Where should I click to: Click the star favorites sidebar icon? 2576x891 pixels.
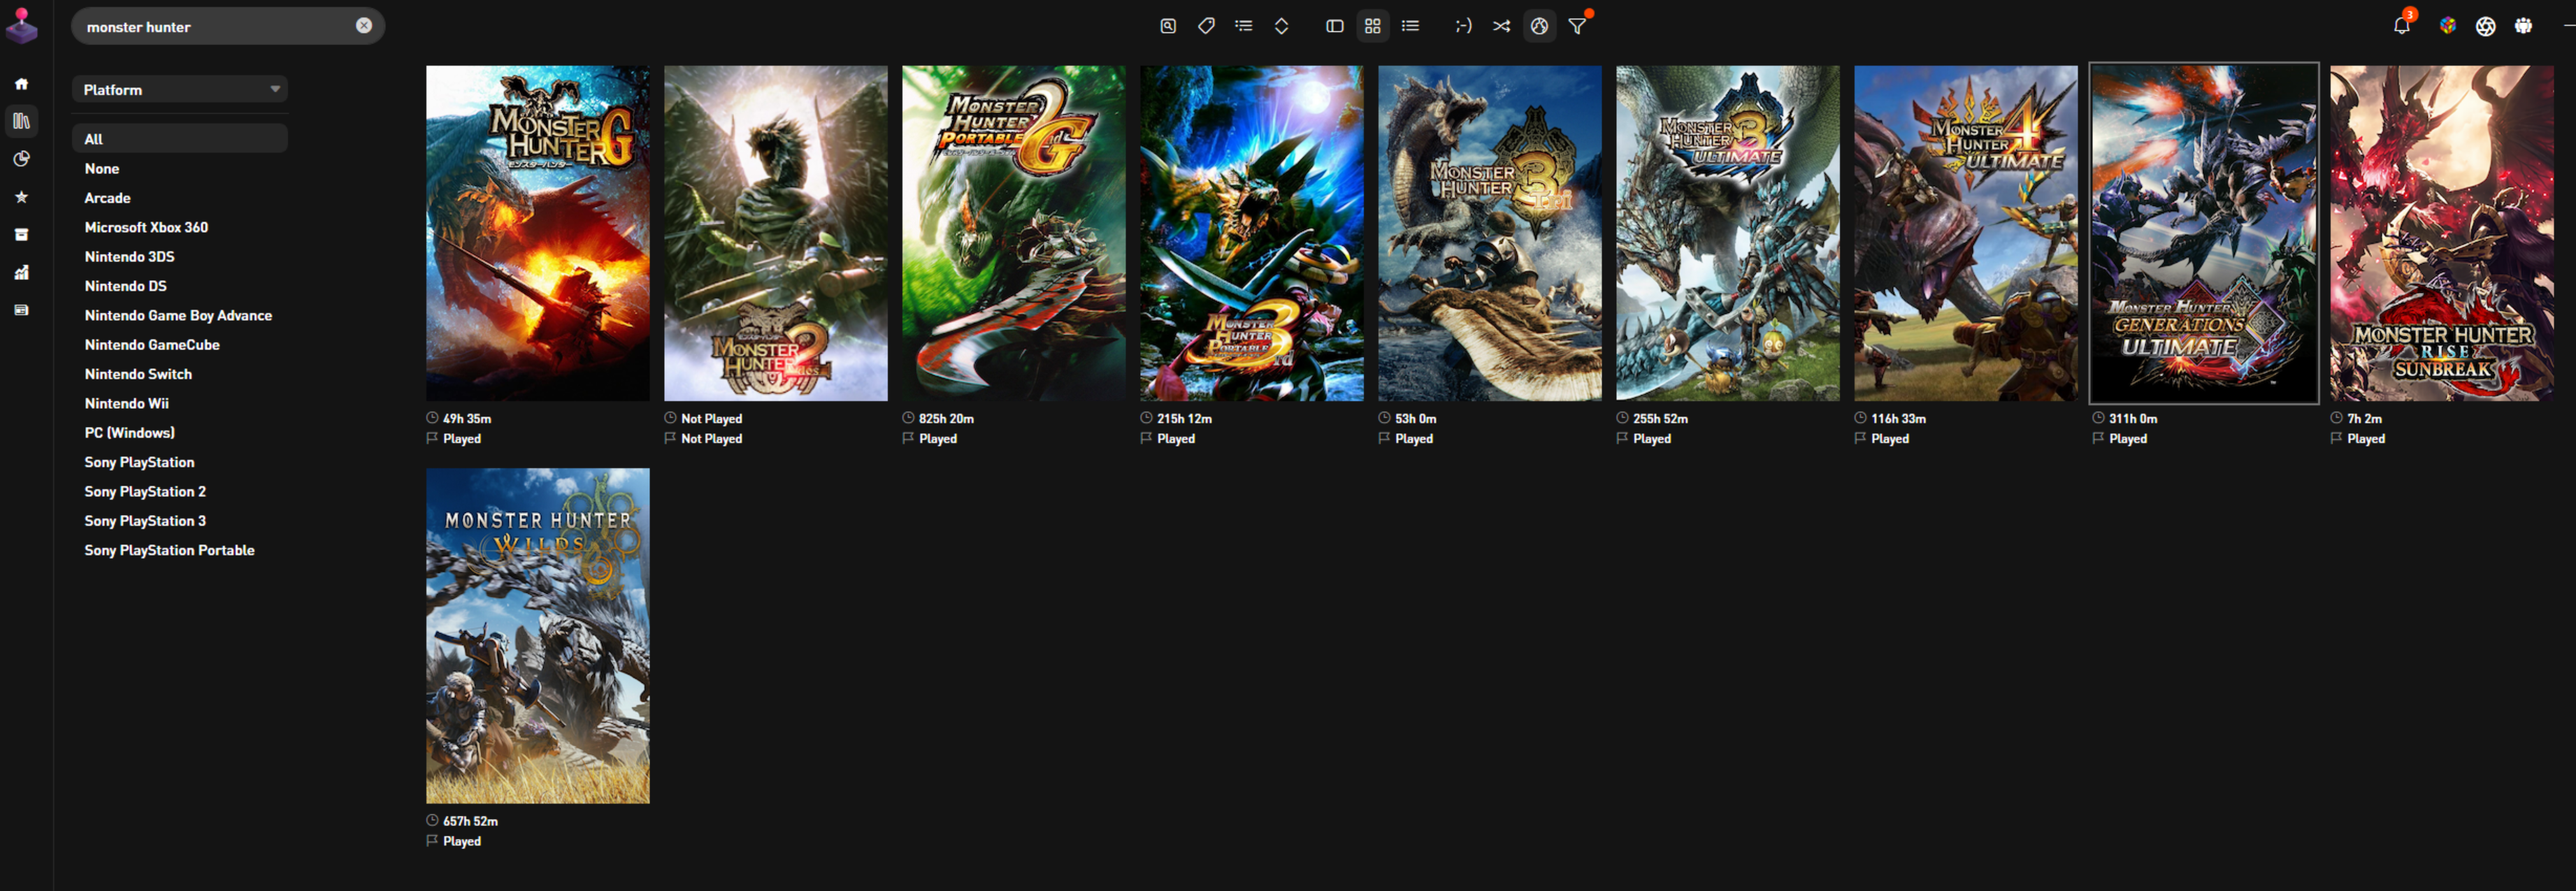click(x=21, y=197)
